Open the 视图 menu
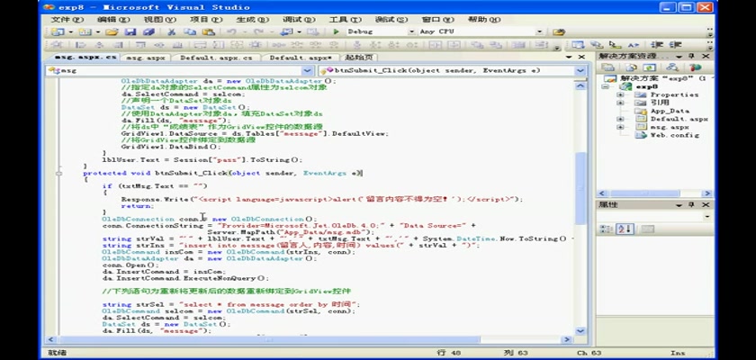Image resolution: width=756 pixels, height=360 pixels. (159, 20)
